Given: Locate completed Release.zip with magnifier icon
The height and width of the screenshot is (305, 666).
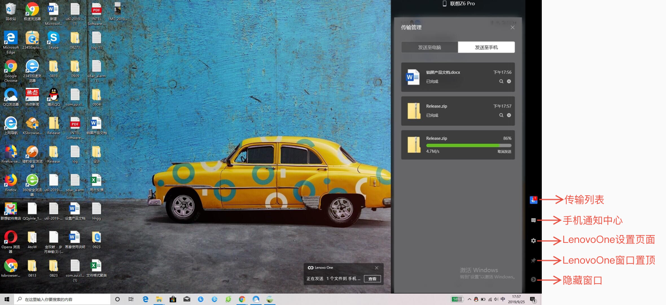Looking at the screenshot, I should [501, 115].
